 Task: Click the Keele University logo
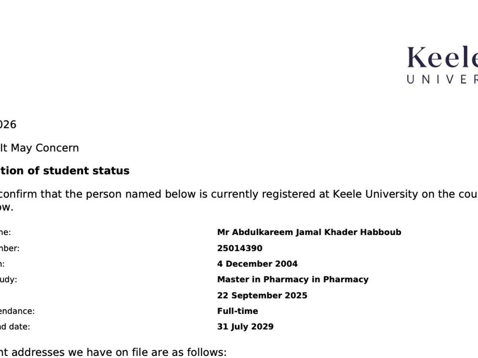(443, 65)
